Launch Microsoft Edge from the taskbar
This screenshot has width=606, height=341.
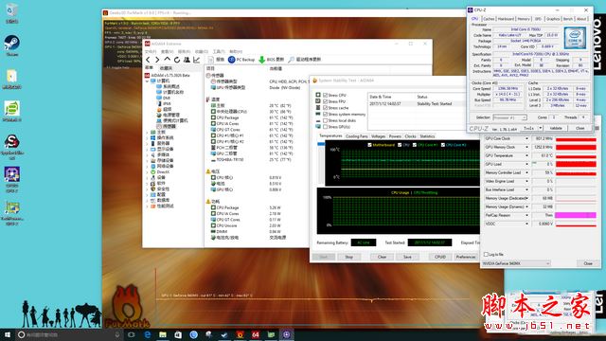click(x=148, y=334)
